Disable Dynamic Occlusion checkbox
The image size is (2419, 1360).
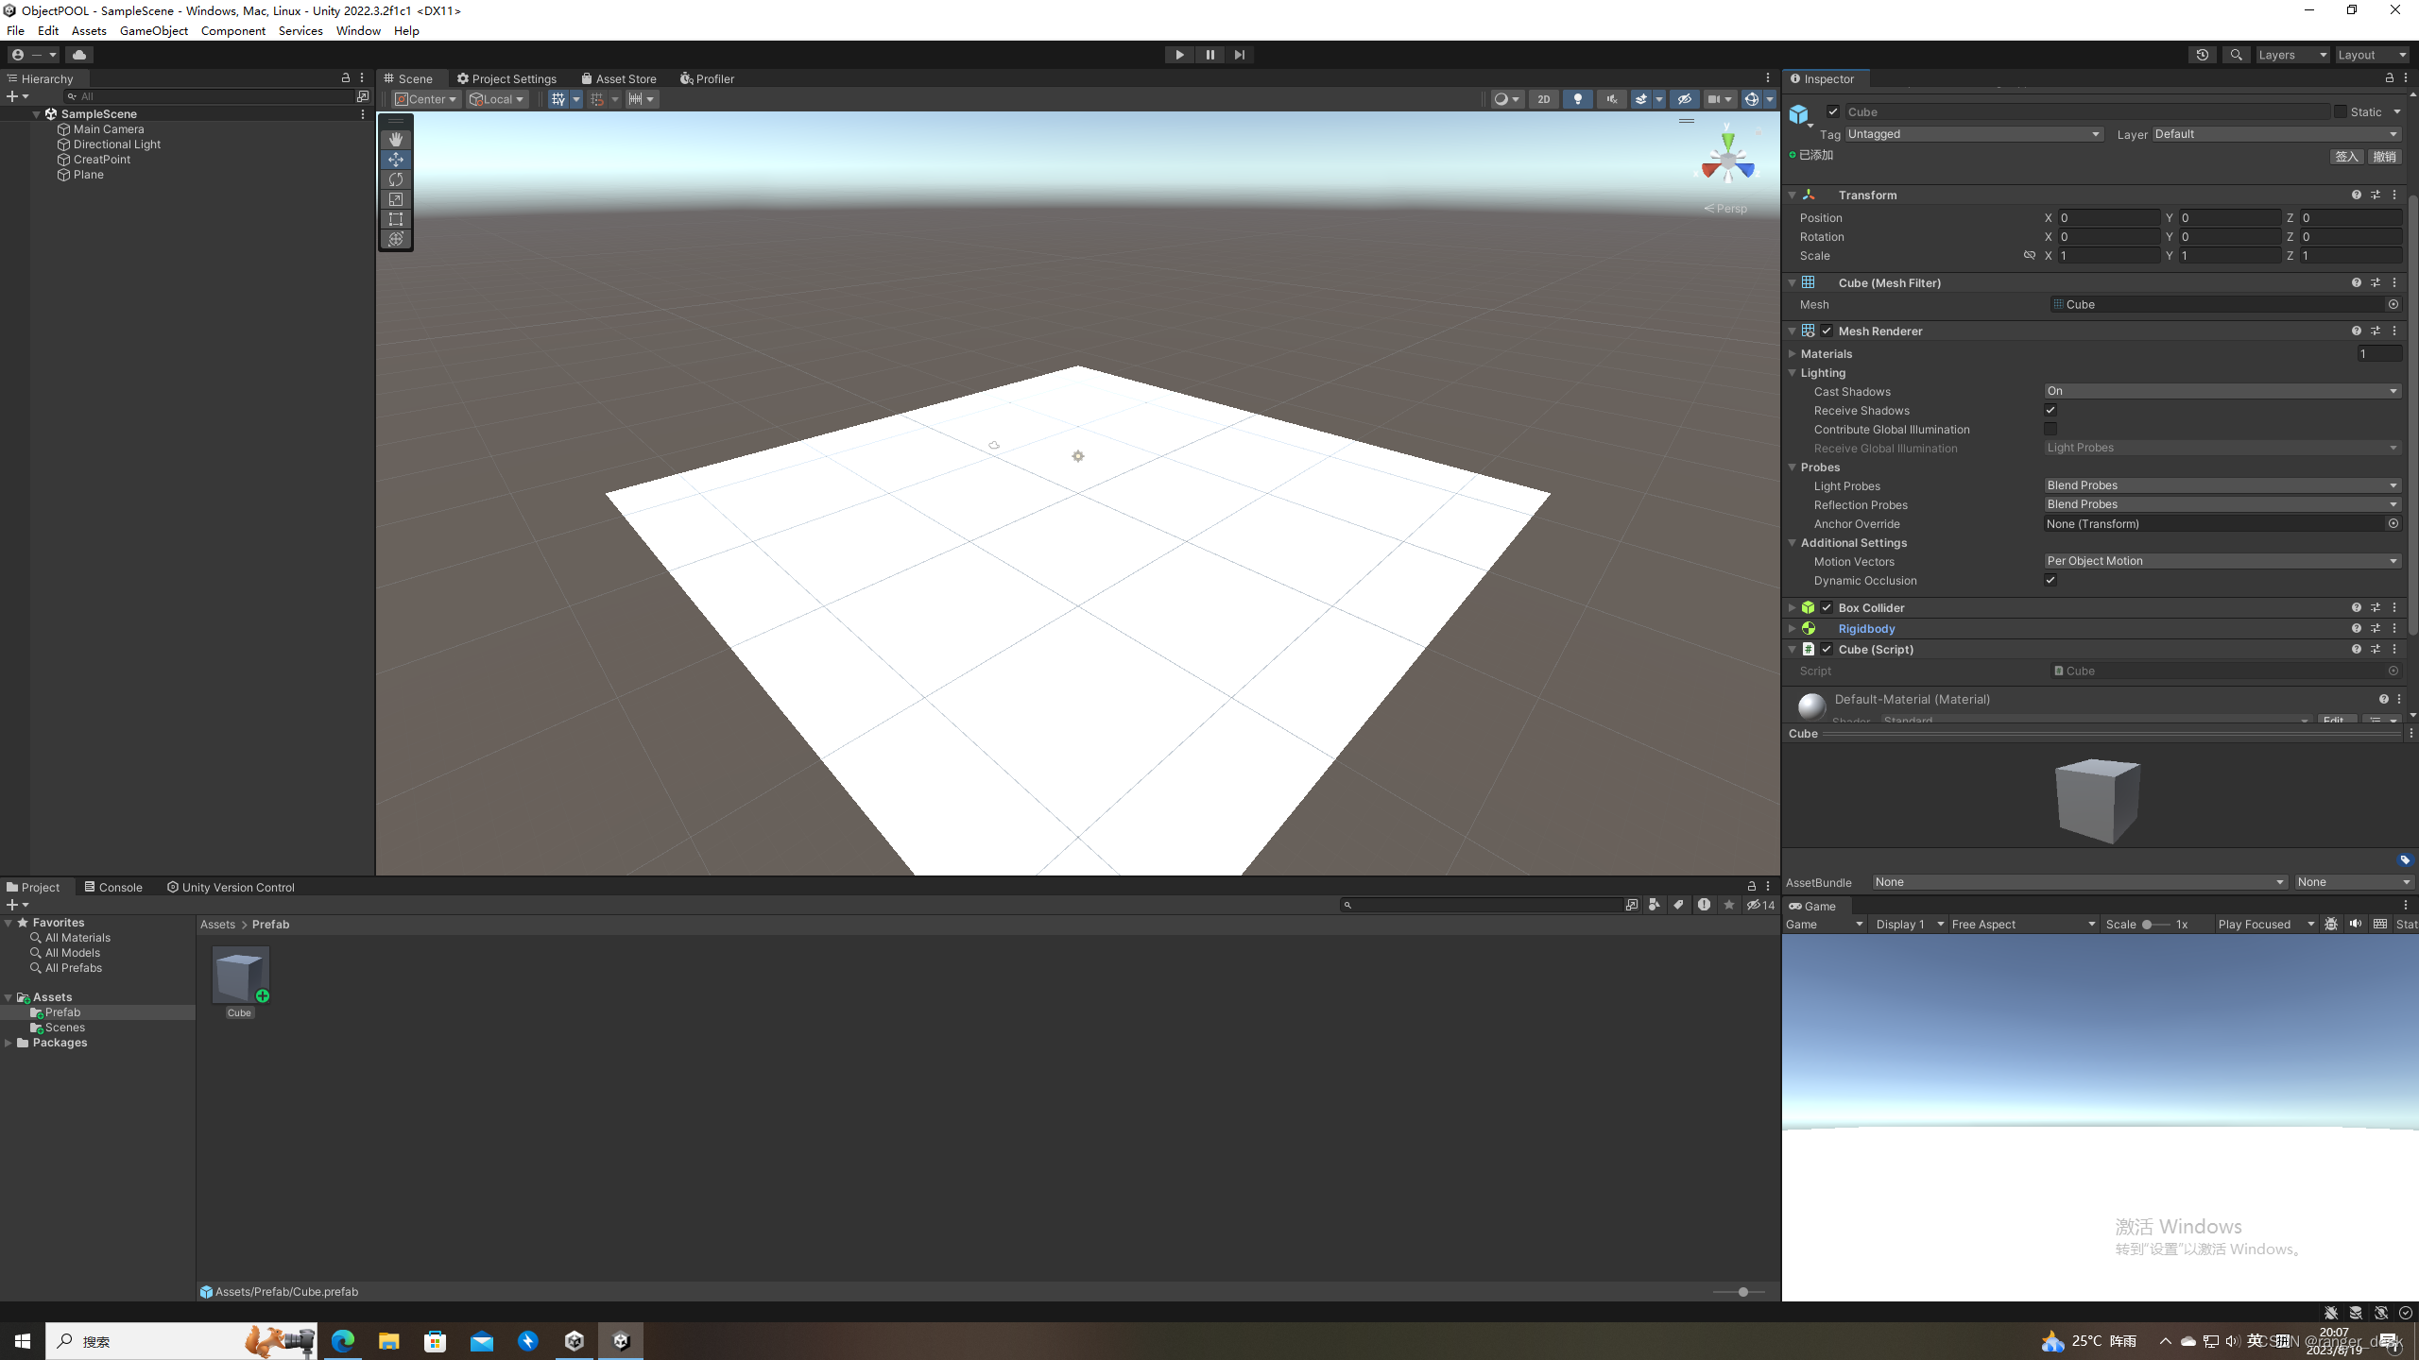[2050, 580]
